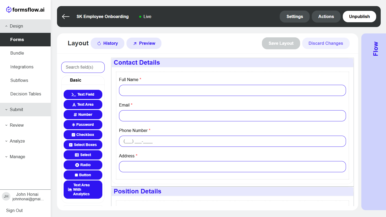
Task: Click the Radio component dot icon
Action: click(x=77, y=165)
